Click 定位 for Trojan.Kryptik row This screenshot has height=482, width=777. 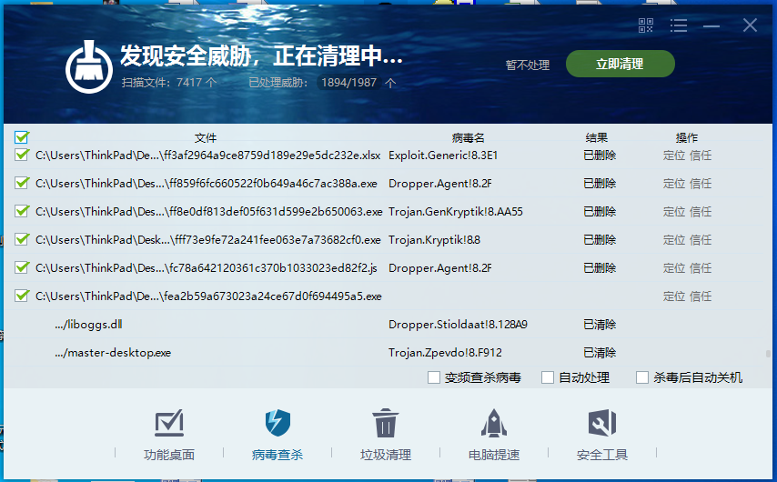click(674, 240)
